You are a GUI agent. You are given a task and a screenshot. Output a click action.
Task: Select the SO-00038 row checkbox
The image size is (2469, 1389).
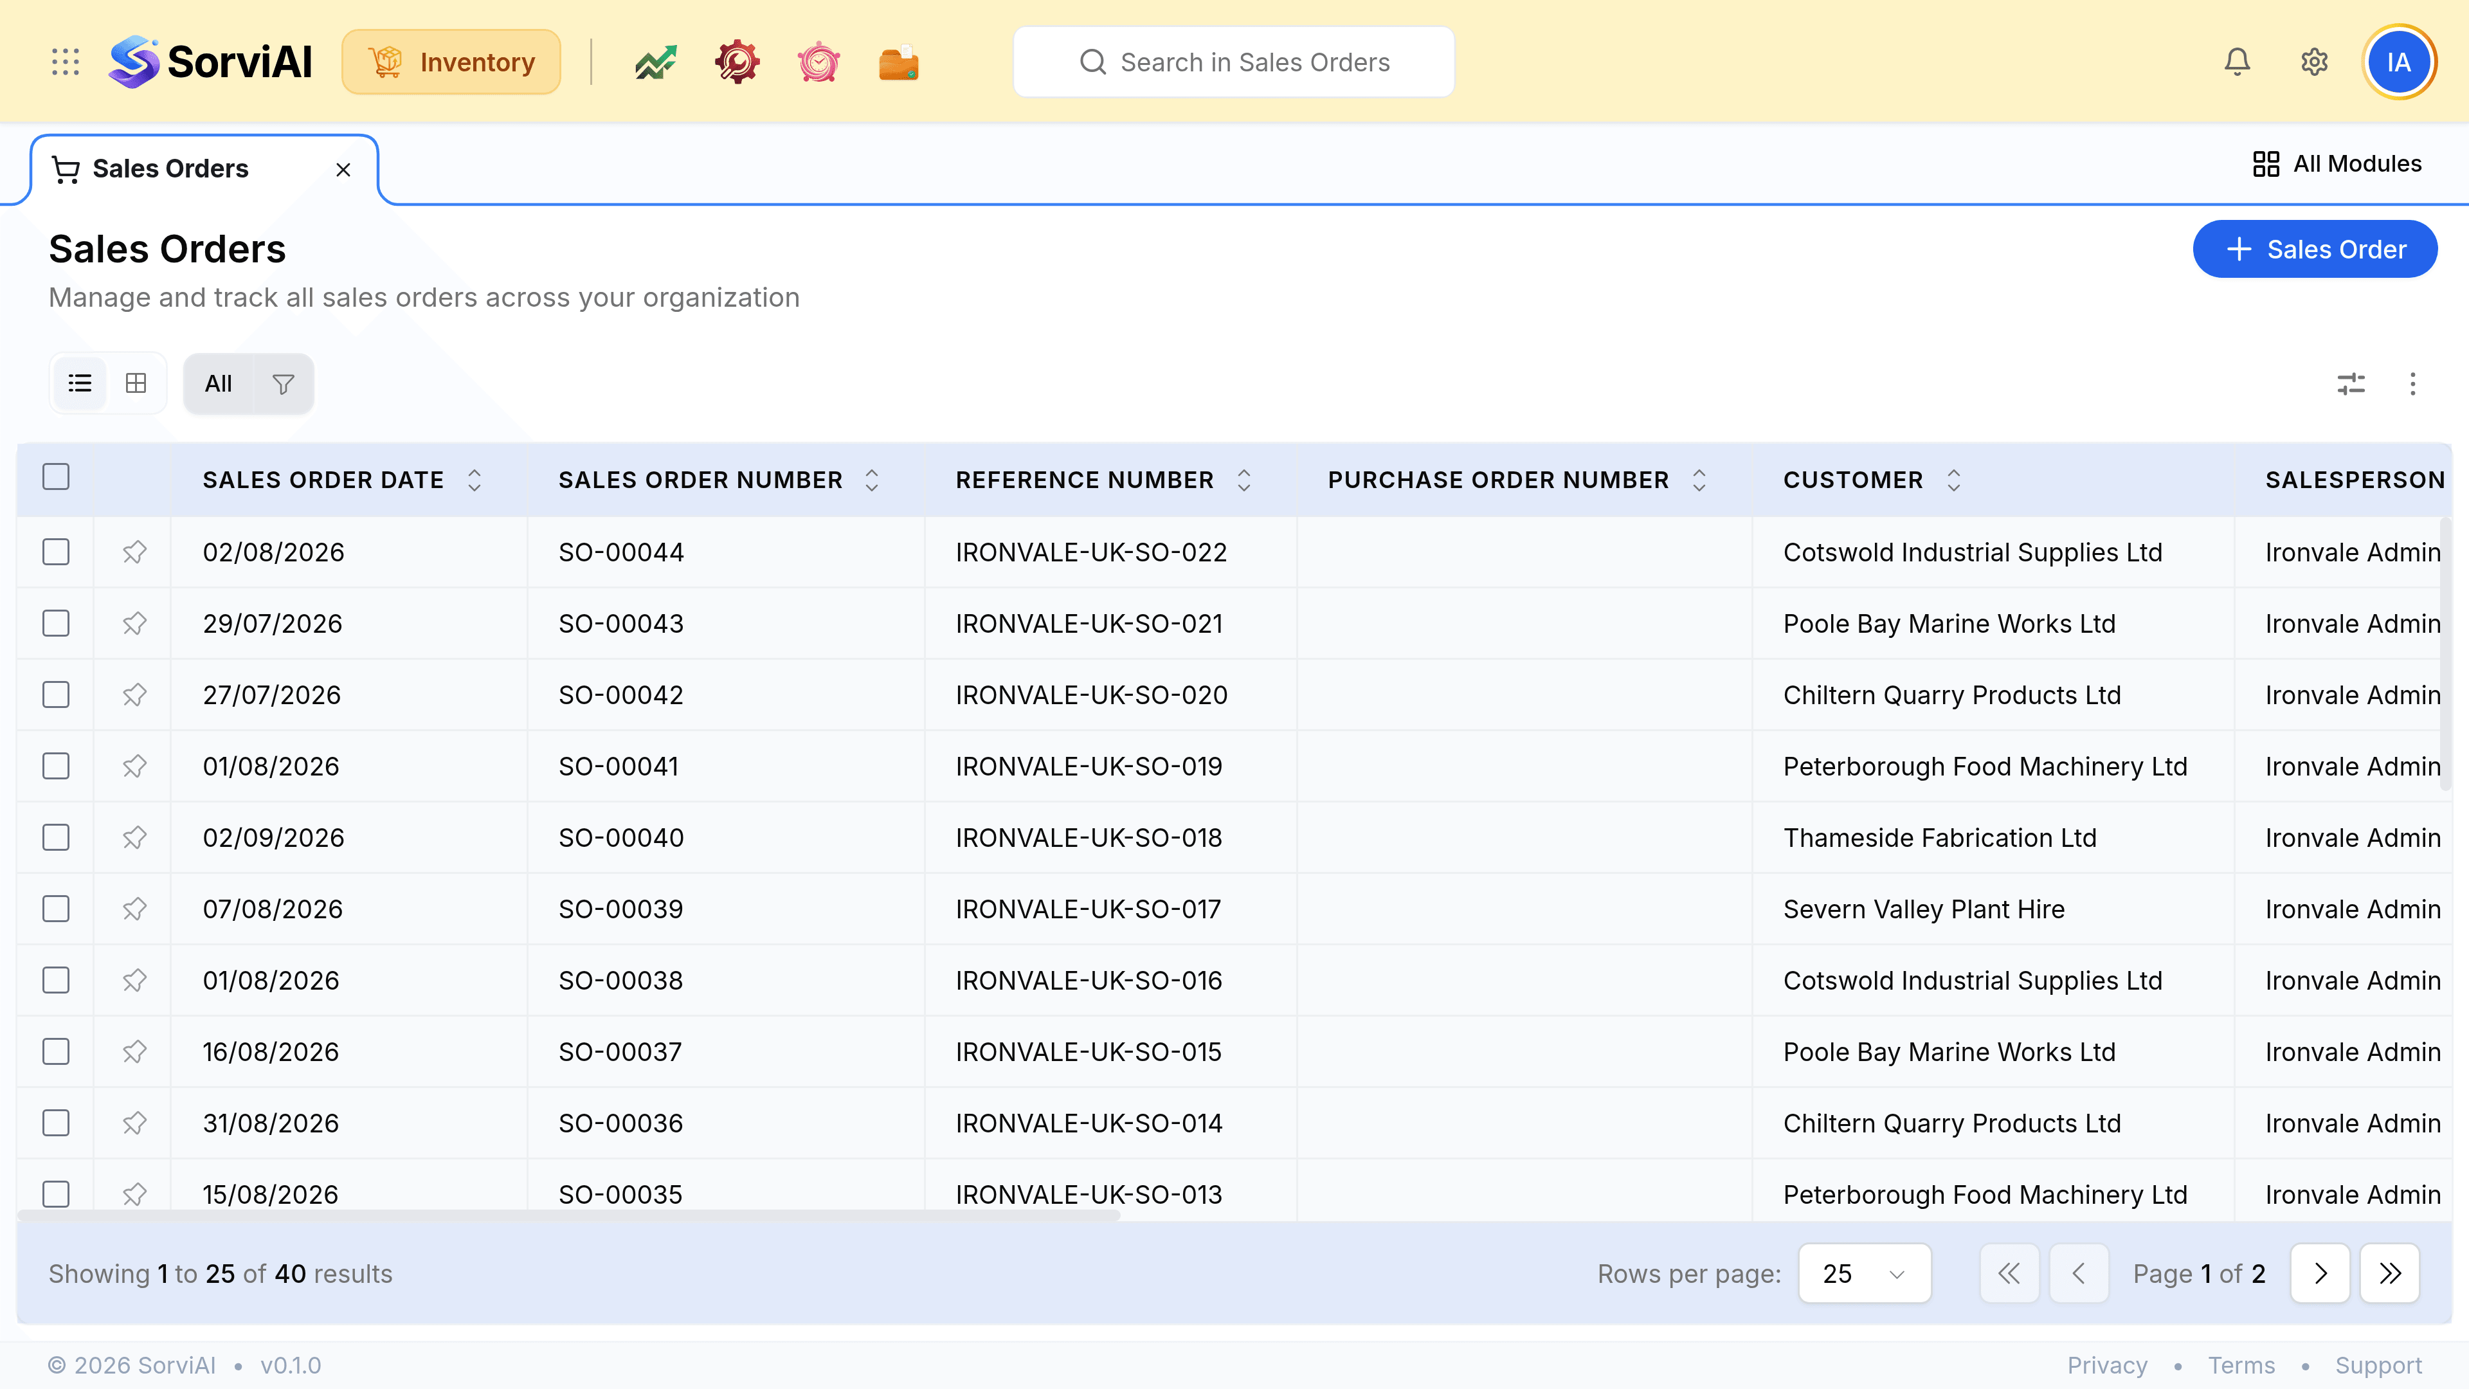tap(57, 981)
